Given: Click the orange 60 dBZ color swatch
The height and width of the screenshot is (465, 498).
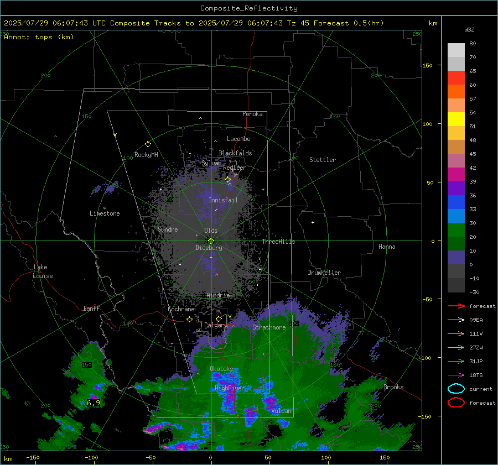Looking at the screenshot, I should coord(456,91).
